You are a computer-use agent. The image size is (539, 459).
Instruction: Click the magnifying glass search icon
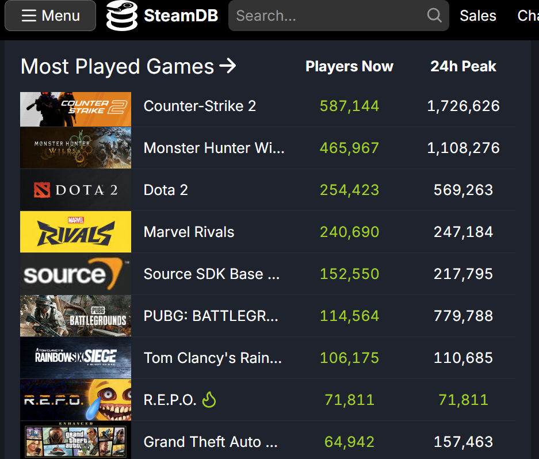click(x=434, y=16)
